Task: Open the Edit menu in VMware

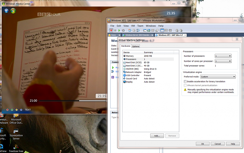Action: (119, 26)
